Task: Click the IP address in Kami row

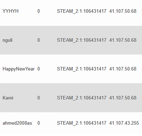Action: (x=123, y=98)
